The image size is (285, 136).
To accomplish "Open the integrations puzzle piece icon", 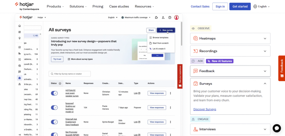I will (x=156, y=17).
